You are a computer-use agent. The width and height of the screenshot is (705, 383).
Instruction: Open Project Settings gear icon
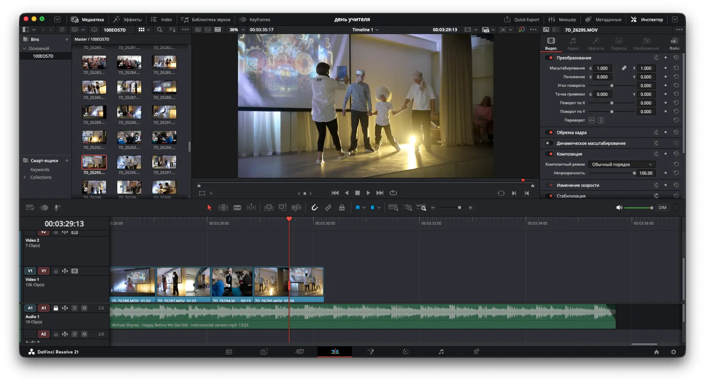pos(673,352)
